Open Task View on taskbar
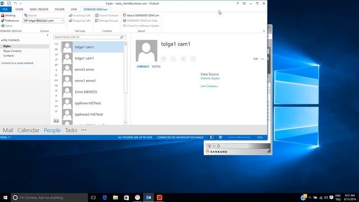 point(93,198)
